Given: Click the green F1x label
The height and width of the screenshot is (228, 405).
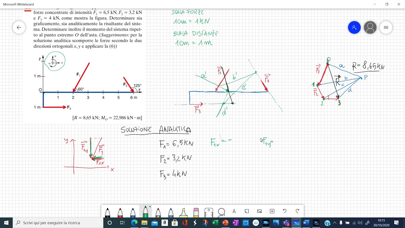Looking at the screenshot, I should 215,143.
